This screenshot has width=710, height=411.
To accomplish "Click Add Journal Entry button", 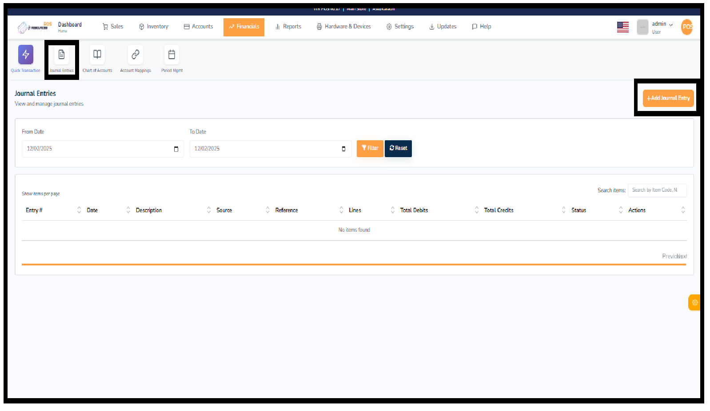I will click(x=668, y=98).
